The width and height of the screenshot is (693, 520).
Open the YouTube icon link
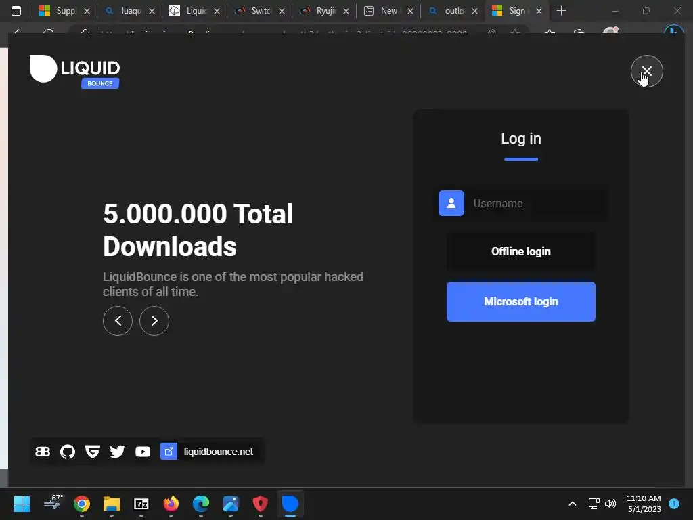(x=143, y=452)
